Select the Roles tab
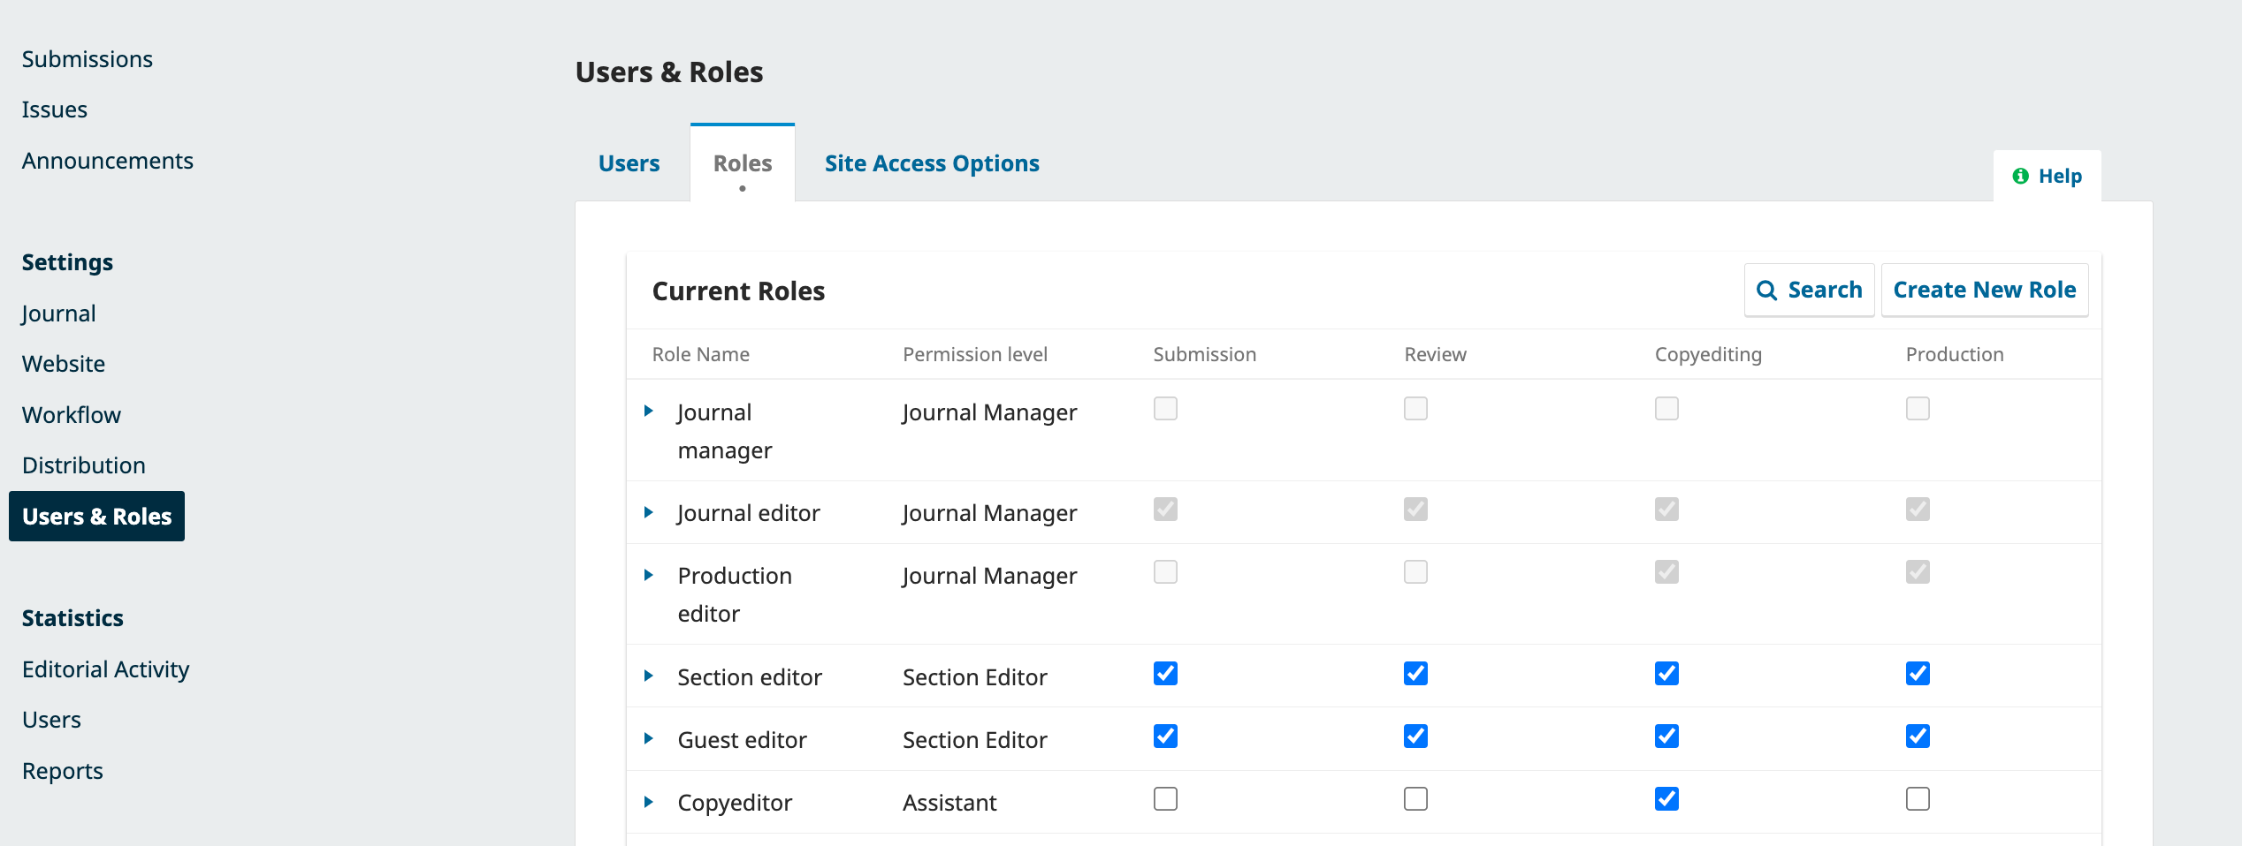The width and height of the screenshot is (2242, 846). click(x=743, y=163)
